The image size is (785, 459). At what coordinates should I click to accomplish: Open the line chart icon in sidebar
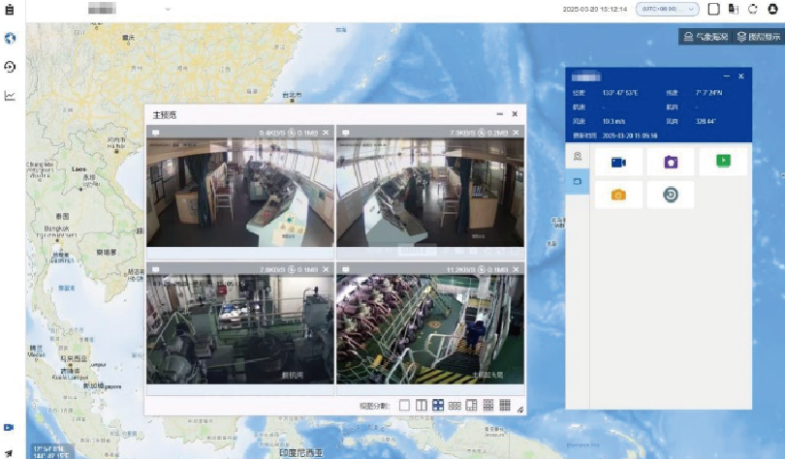click(x=10, y=95)
